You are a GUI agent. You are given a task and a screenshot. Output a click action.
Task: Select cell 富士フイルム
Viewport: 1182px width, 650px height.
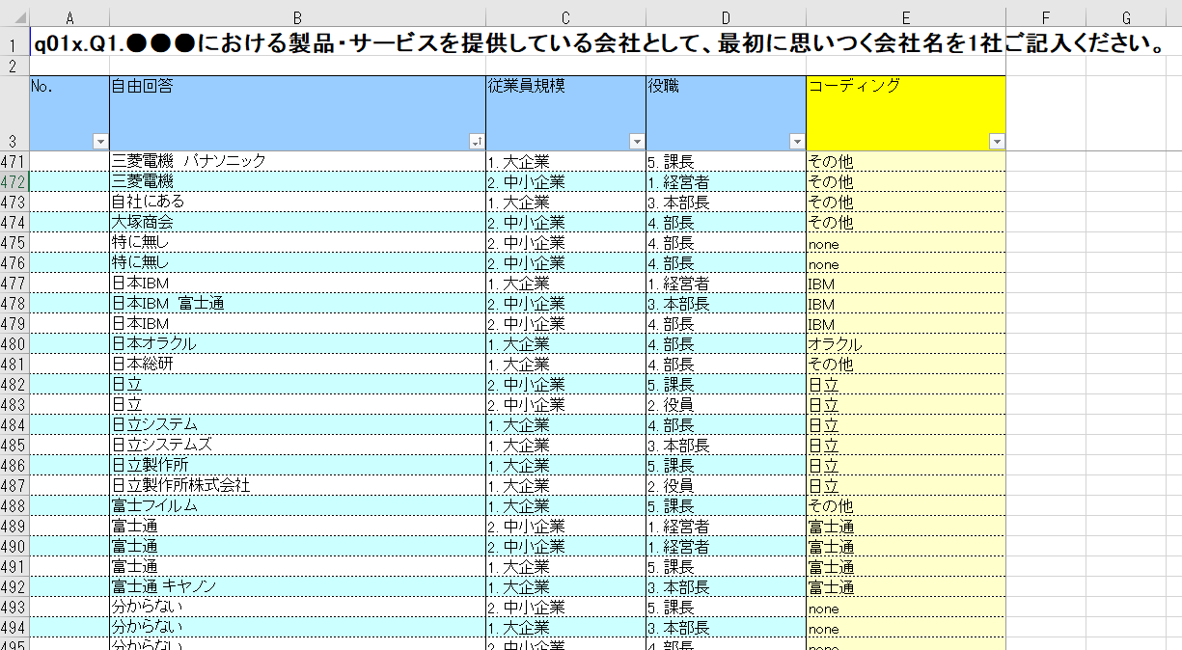(297, 505)
